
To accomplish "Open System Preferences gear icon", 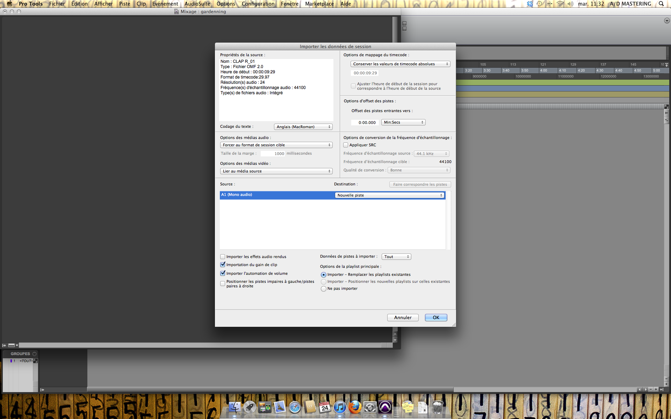I will click(370, 407).
